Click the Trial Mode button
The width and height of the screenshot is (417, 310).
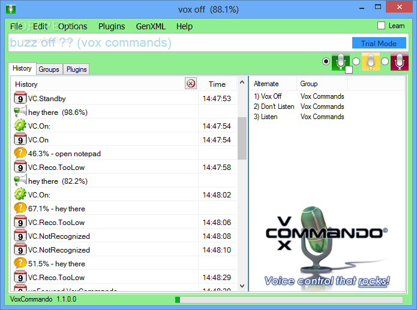pyautogui.click(x=379, y=43)
